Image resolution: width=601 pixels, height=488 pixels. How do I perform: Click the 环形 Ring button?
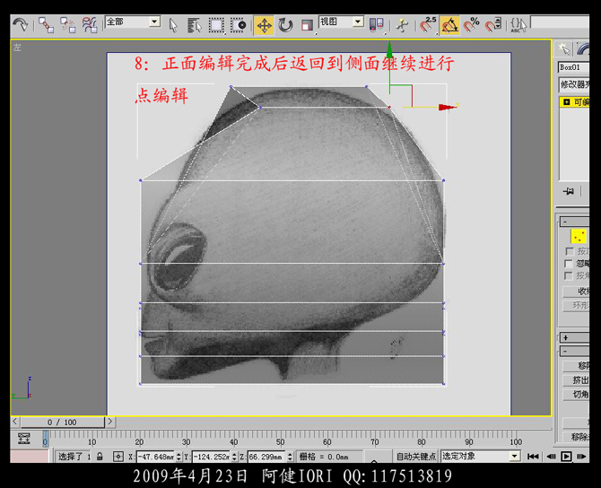(576, 305)
